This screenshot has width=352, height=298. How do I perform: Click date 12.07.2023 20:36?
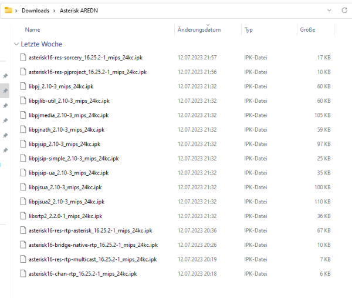(x=197, y=230)
